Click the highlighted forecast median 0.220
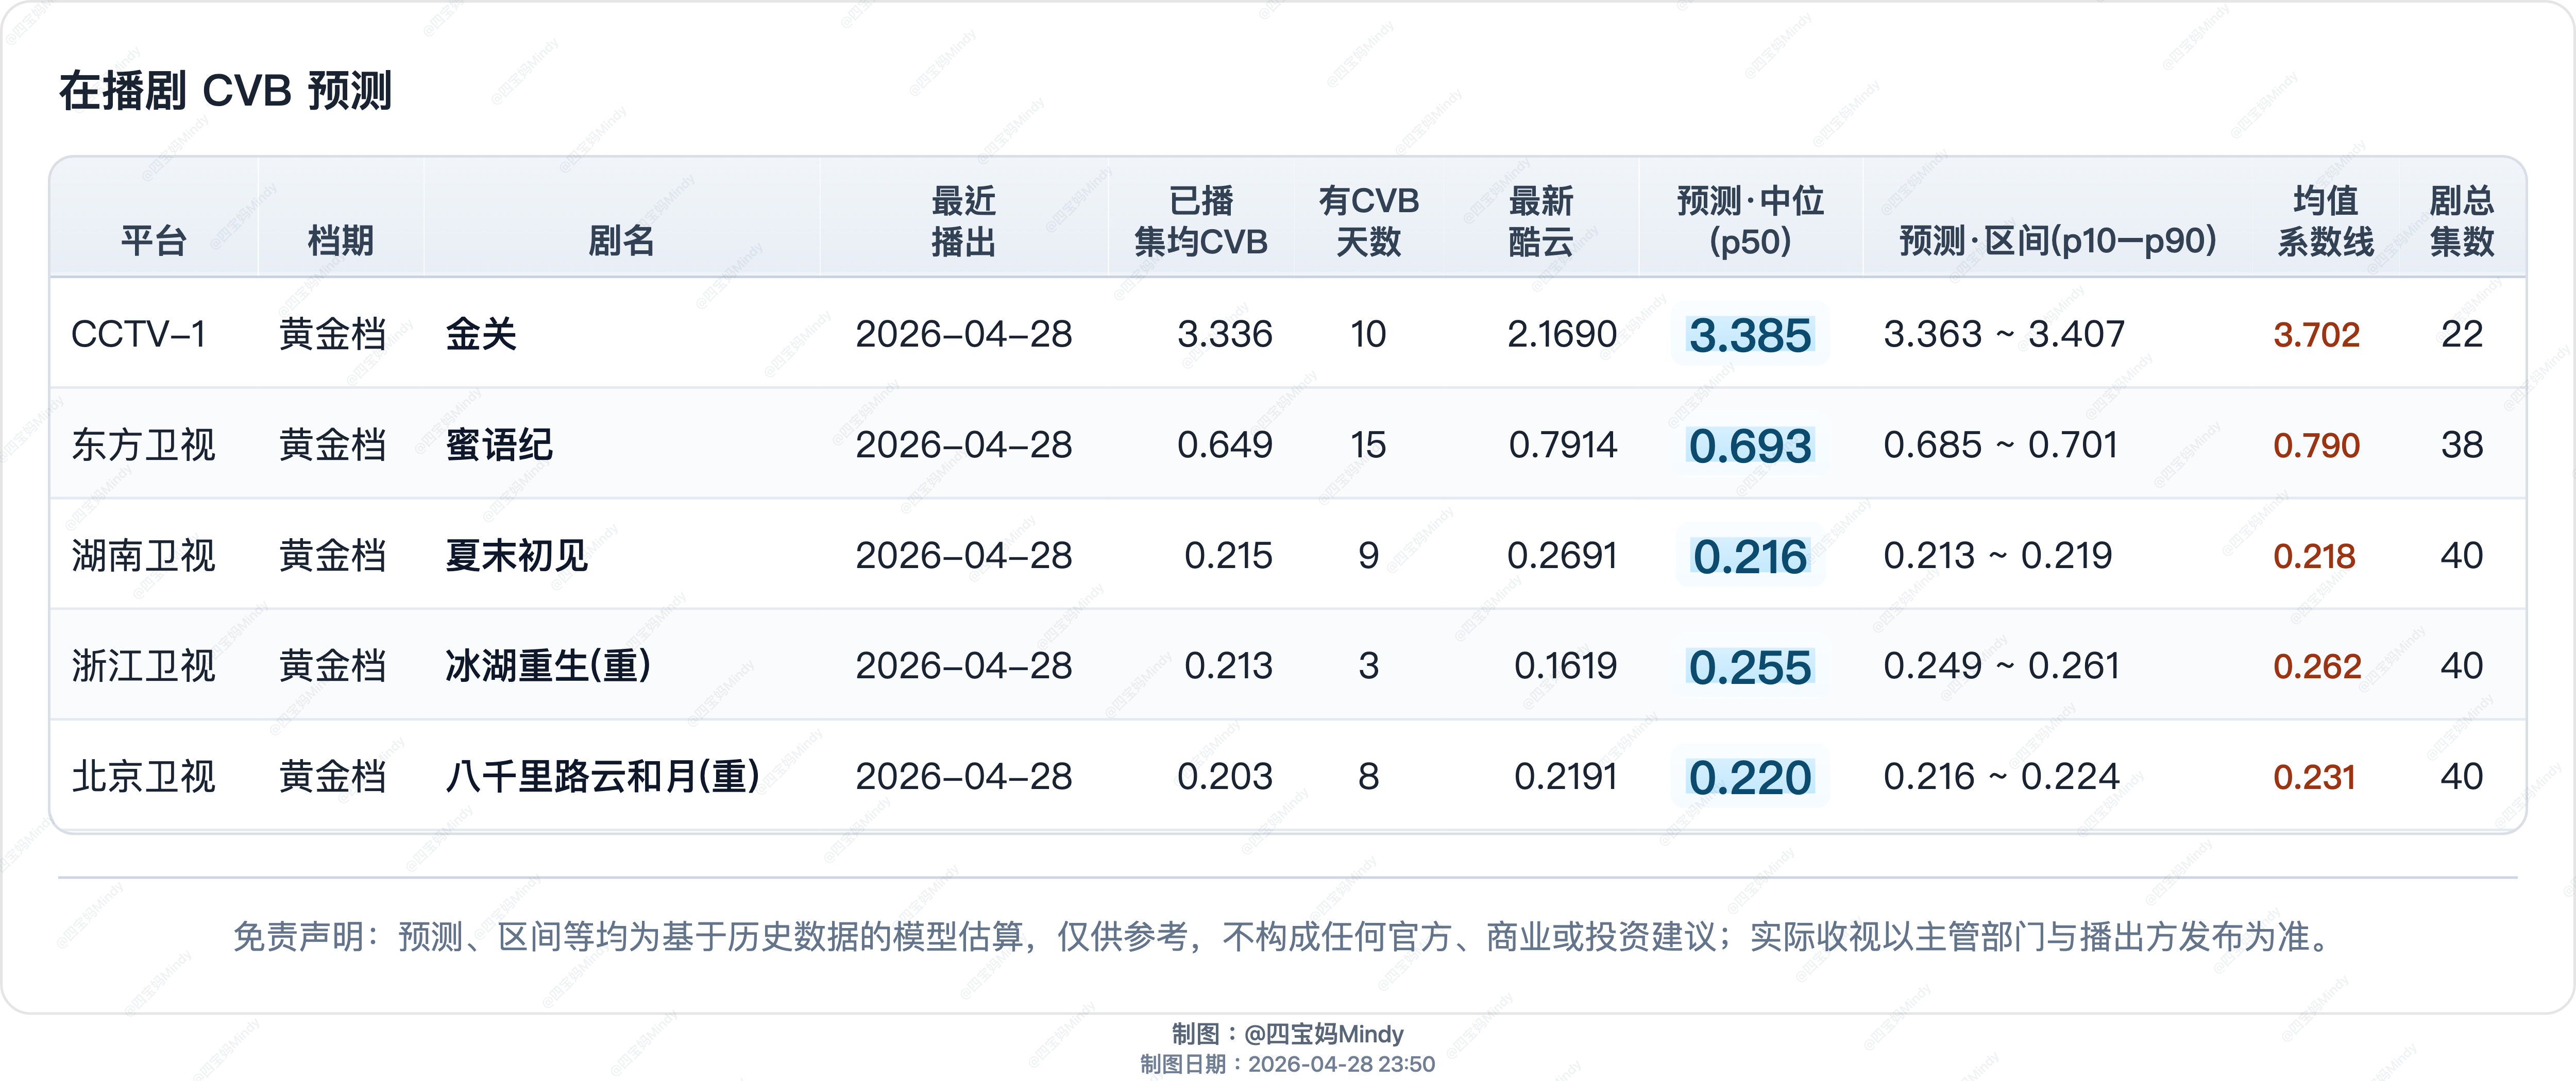2576x1081 pixels. [x=1750, y=778]
